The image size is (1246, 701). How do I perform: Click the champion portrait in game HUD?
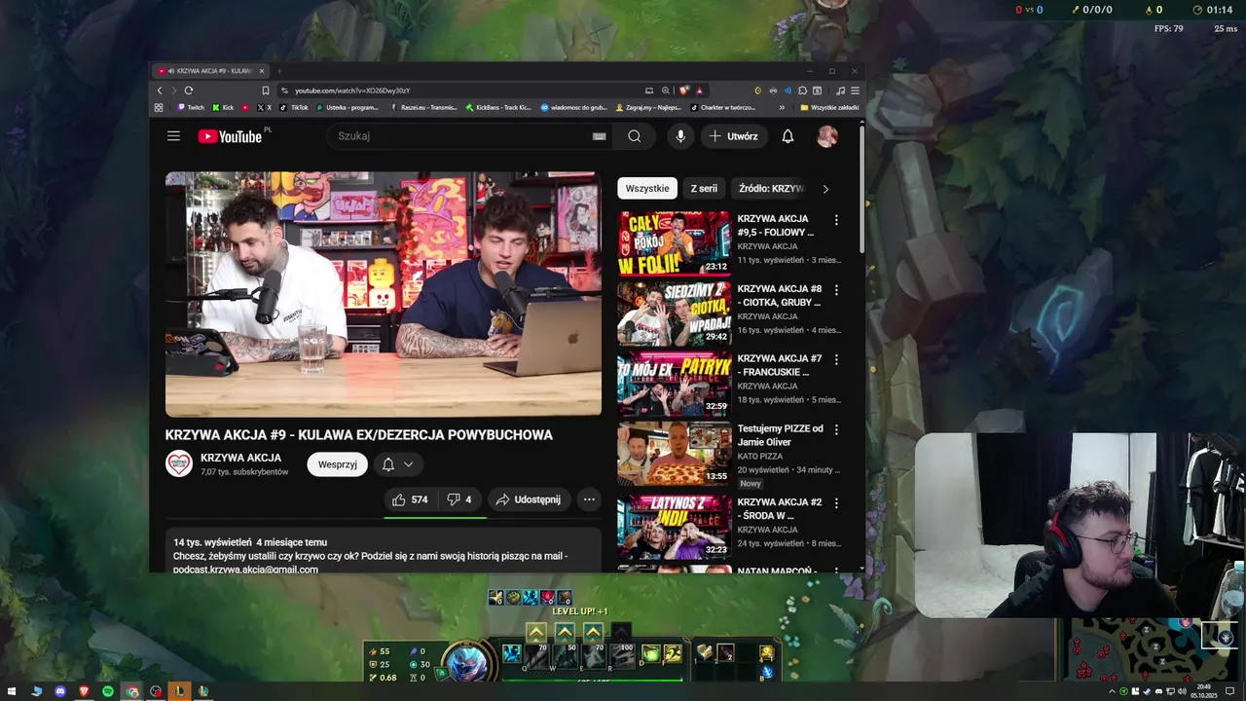(x=467, y=661)
